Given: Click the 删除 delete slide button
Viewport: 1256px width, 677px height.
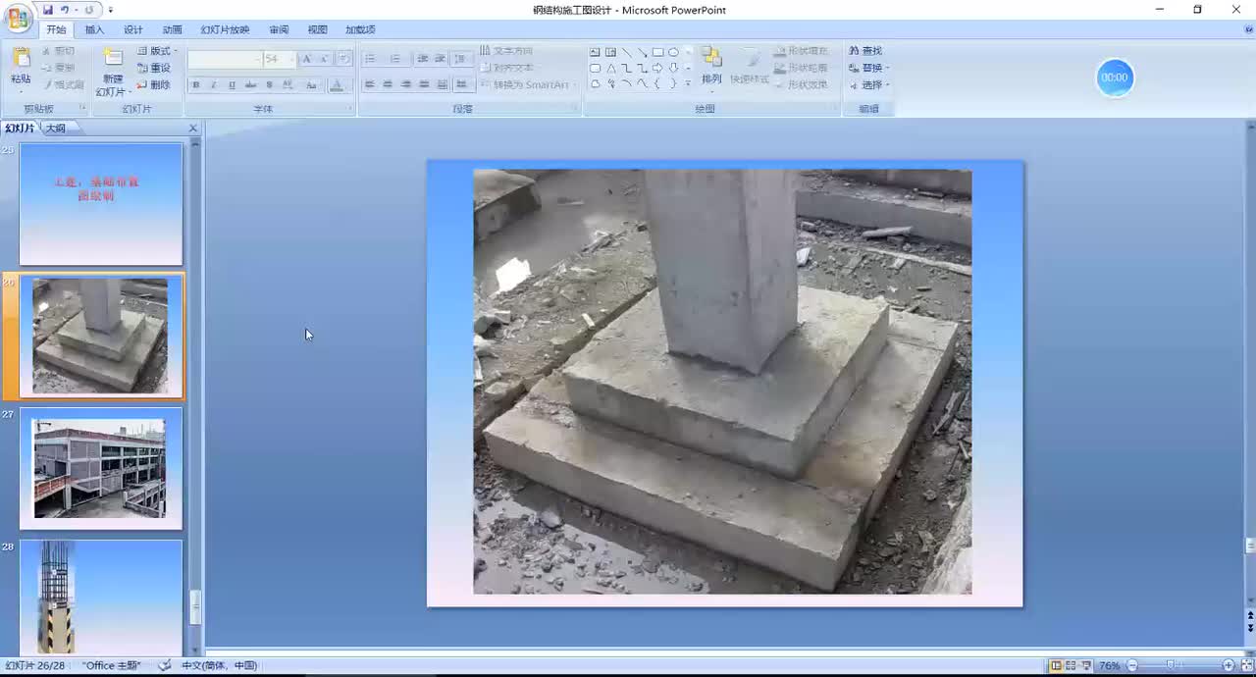Looking at the screenshot, I should (x=155, y=85).
